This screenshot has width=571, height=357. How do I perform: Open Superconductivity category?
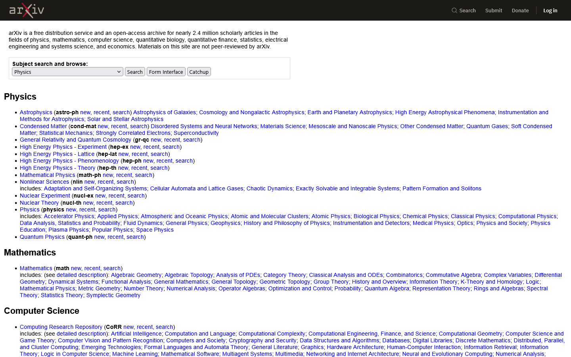click(x=196, y=133)
